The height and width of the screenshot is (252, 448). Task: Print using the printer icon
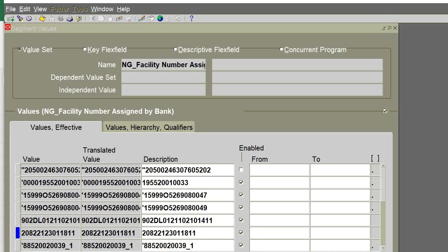70,19
